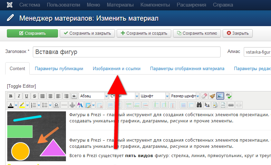Open find with the binoculars icon
This screenshot has width=271, height=165.
(199, 105)
